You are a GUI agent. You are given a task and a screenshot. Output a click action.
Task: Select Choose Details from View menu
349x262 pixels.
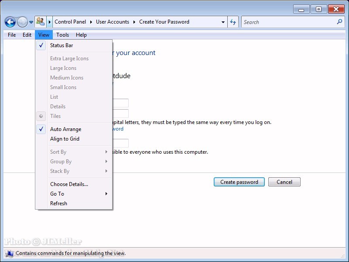(x=69, y=184)
